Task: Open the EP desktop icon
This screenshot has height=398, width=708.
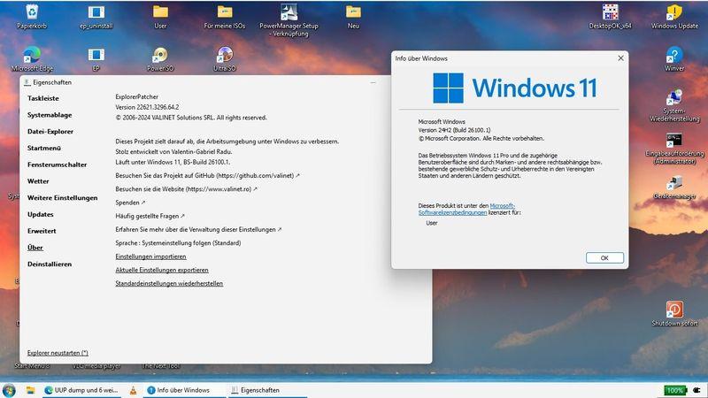Action: pos(96,58)
